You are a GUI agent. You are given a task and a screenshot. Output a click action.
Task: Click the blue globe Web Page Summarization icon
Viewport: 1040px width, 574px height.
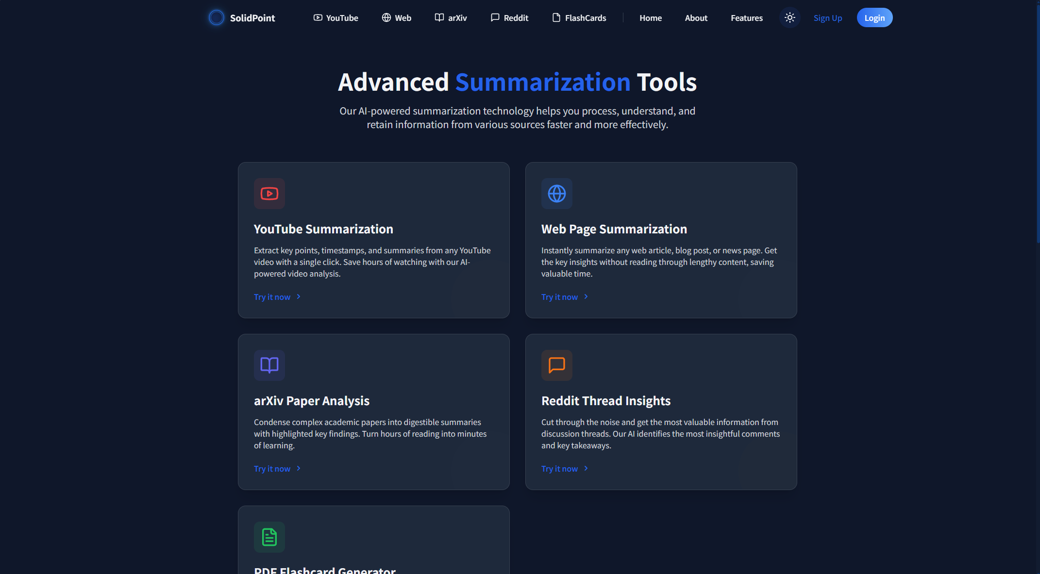click(x=556, y=194)
